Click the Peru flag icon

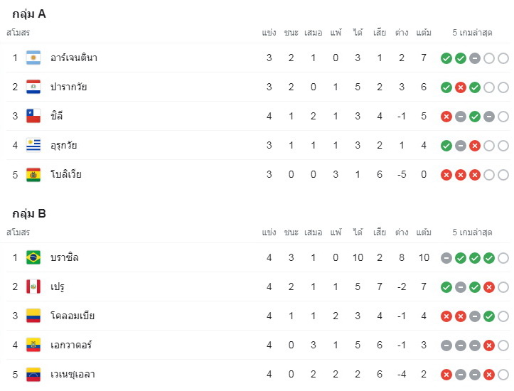(x=33, y=286)
